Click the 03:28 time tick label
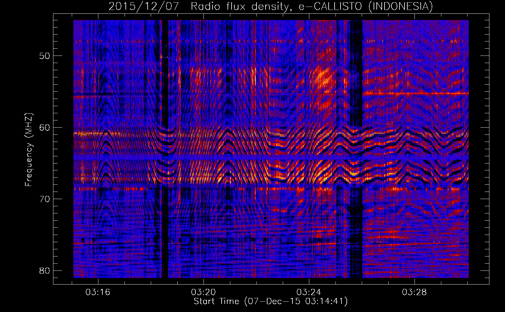This screenshot has width=505, height=312. pos(414,292)
